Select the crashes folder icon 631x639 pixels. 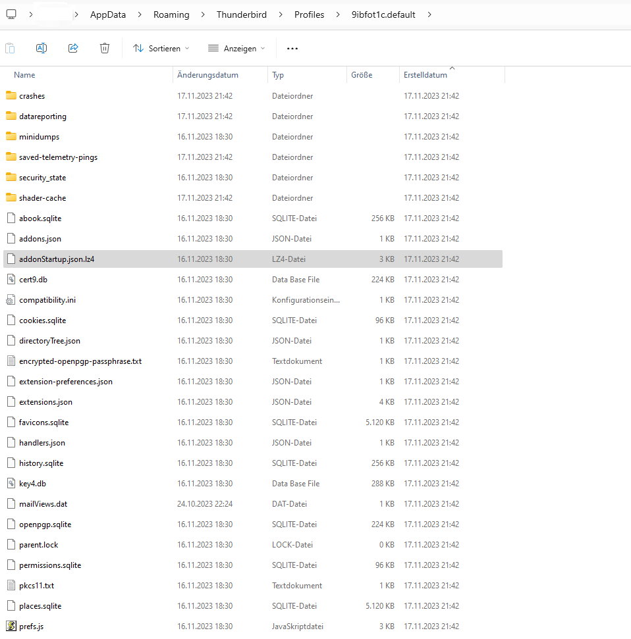11,96
